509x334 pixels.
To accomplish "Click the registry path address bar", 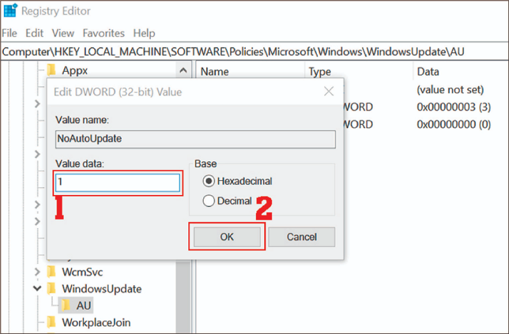I will tap(254, 51).
